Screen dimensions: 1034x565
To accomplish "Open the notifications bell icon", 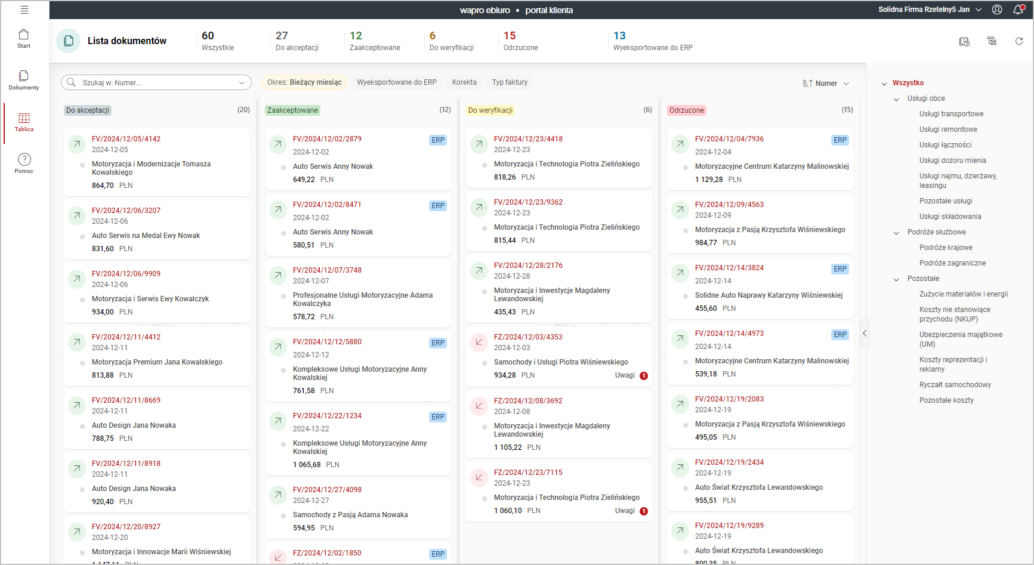I will pyautogui.click(x=1018, y=10).
